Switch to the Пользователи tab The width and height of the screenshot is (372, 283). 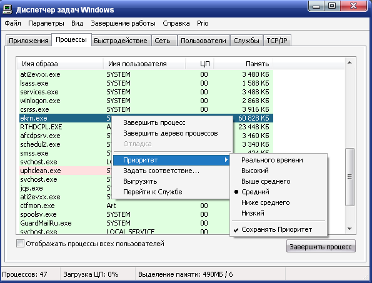click(x=203, y=41)
